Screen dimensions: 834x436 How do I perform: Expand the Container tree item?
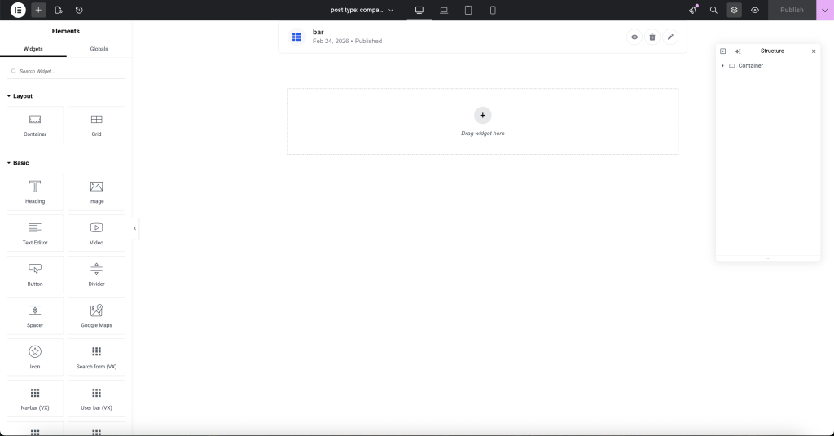coord(722,66)
